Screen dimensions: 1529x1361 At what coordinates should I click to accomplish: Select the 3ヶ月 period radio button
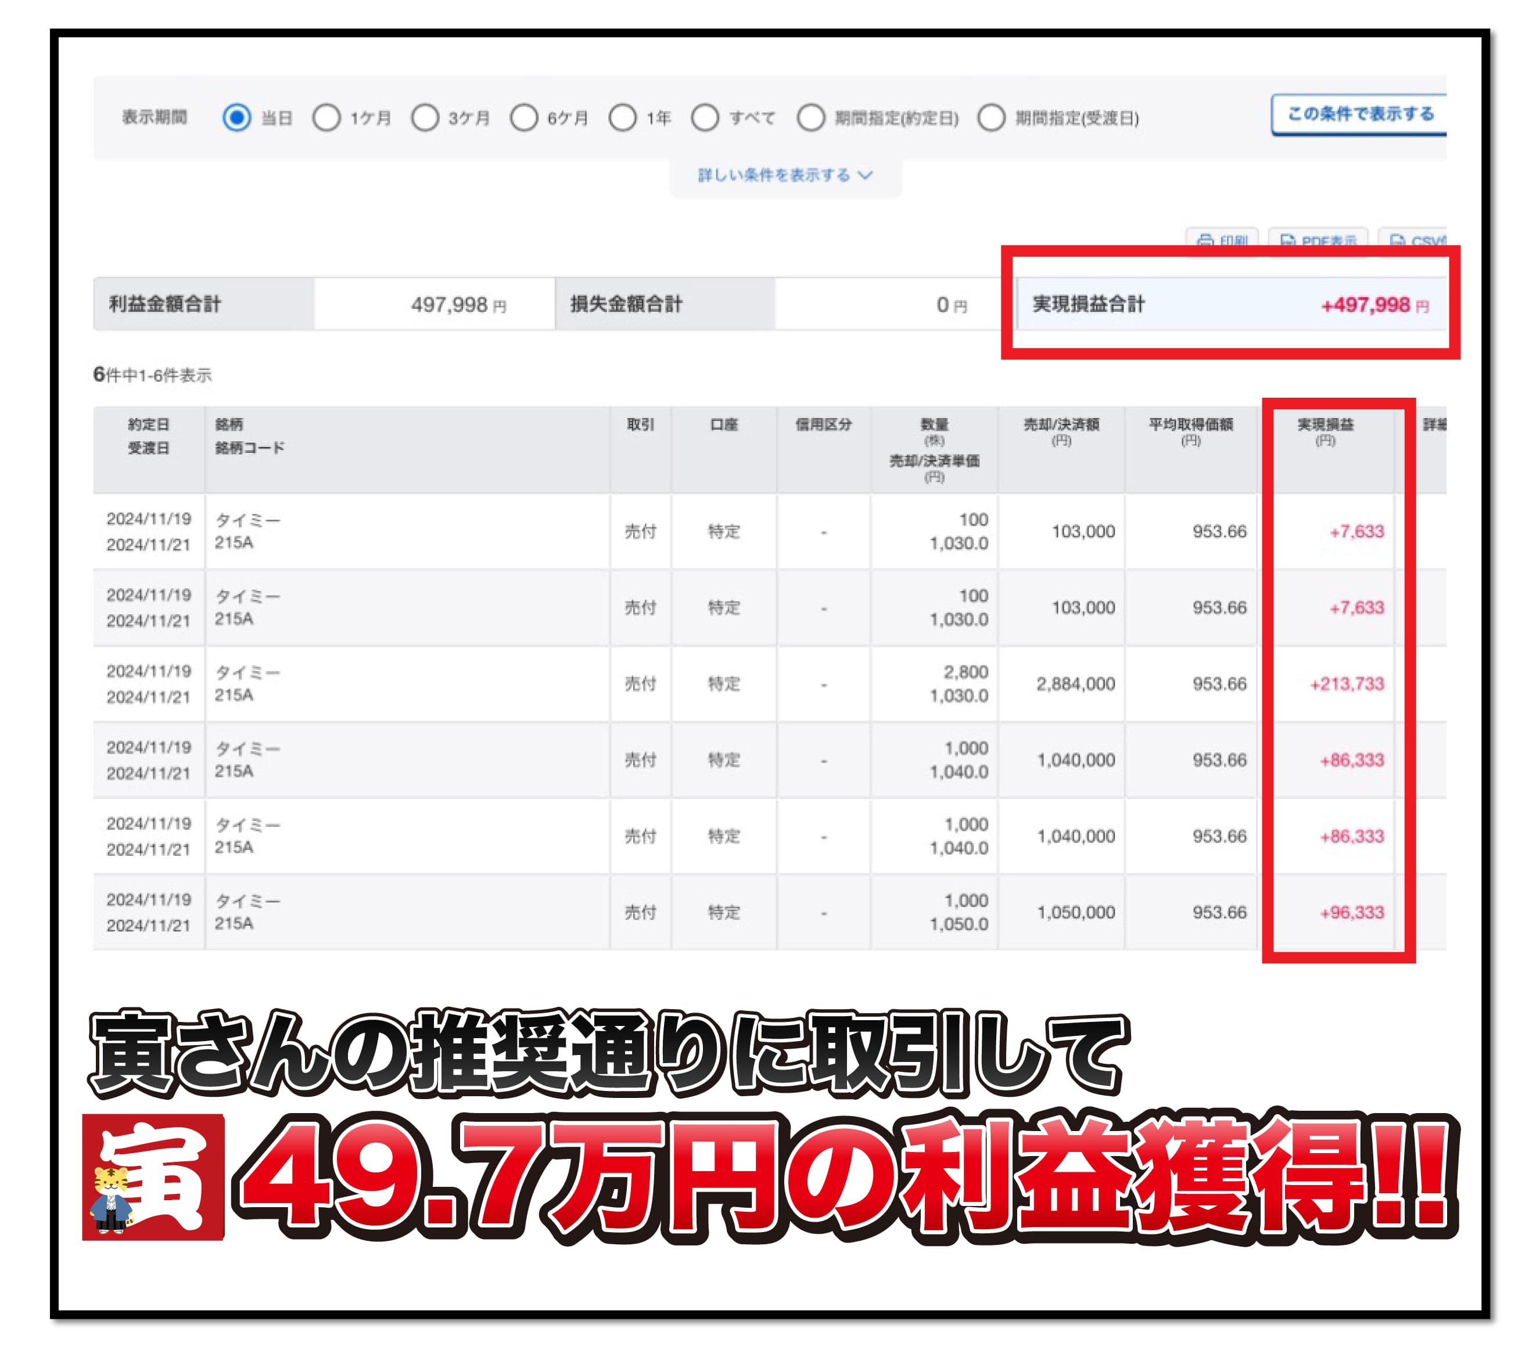tap(425, 117)
